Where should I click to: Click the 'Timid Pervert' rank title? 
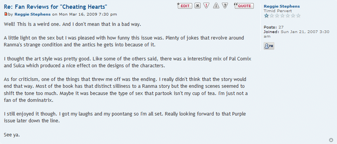pos(277,11)
